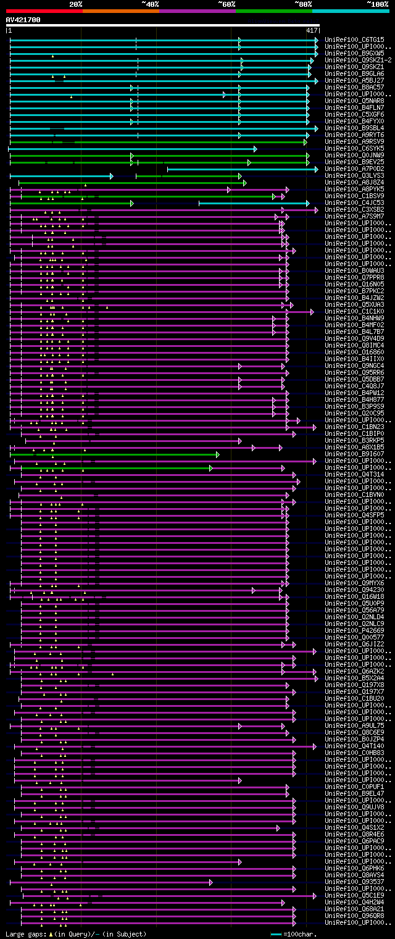Image resolution: width=395 pixels, height=939 pixels.
Task: Select the UniRef100_C1BVN0 label
Action: point(354,495)
